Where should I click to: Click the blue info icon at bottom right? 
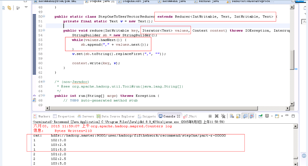(x=304, y=156)
